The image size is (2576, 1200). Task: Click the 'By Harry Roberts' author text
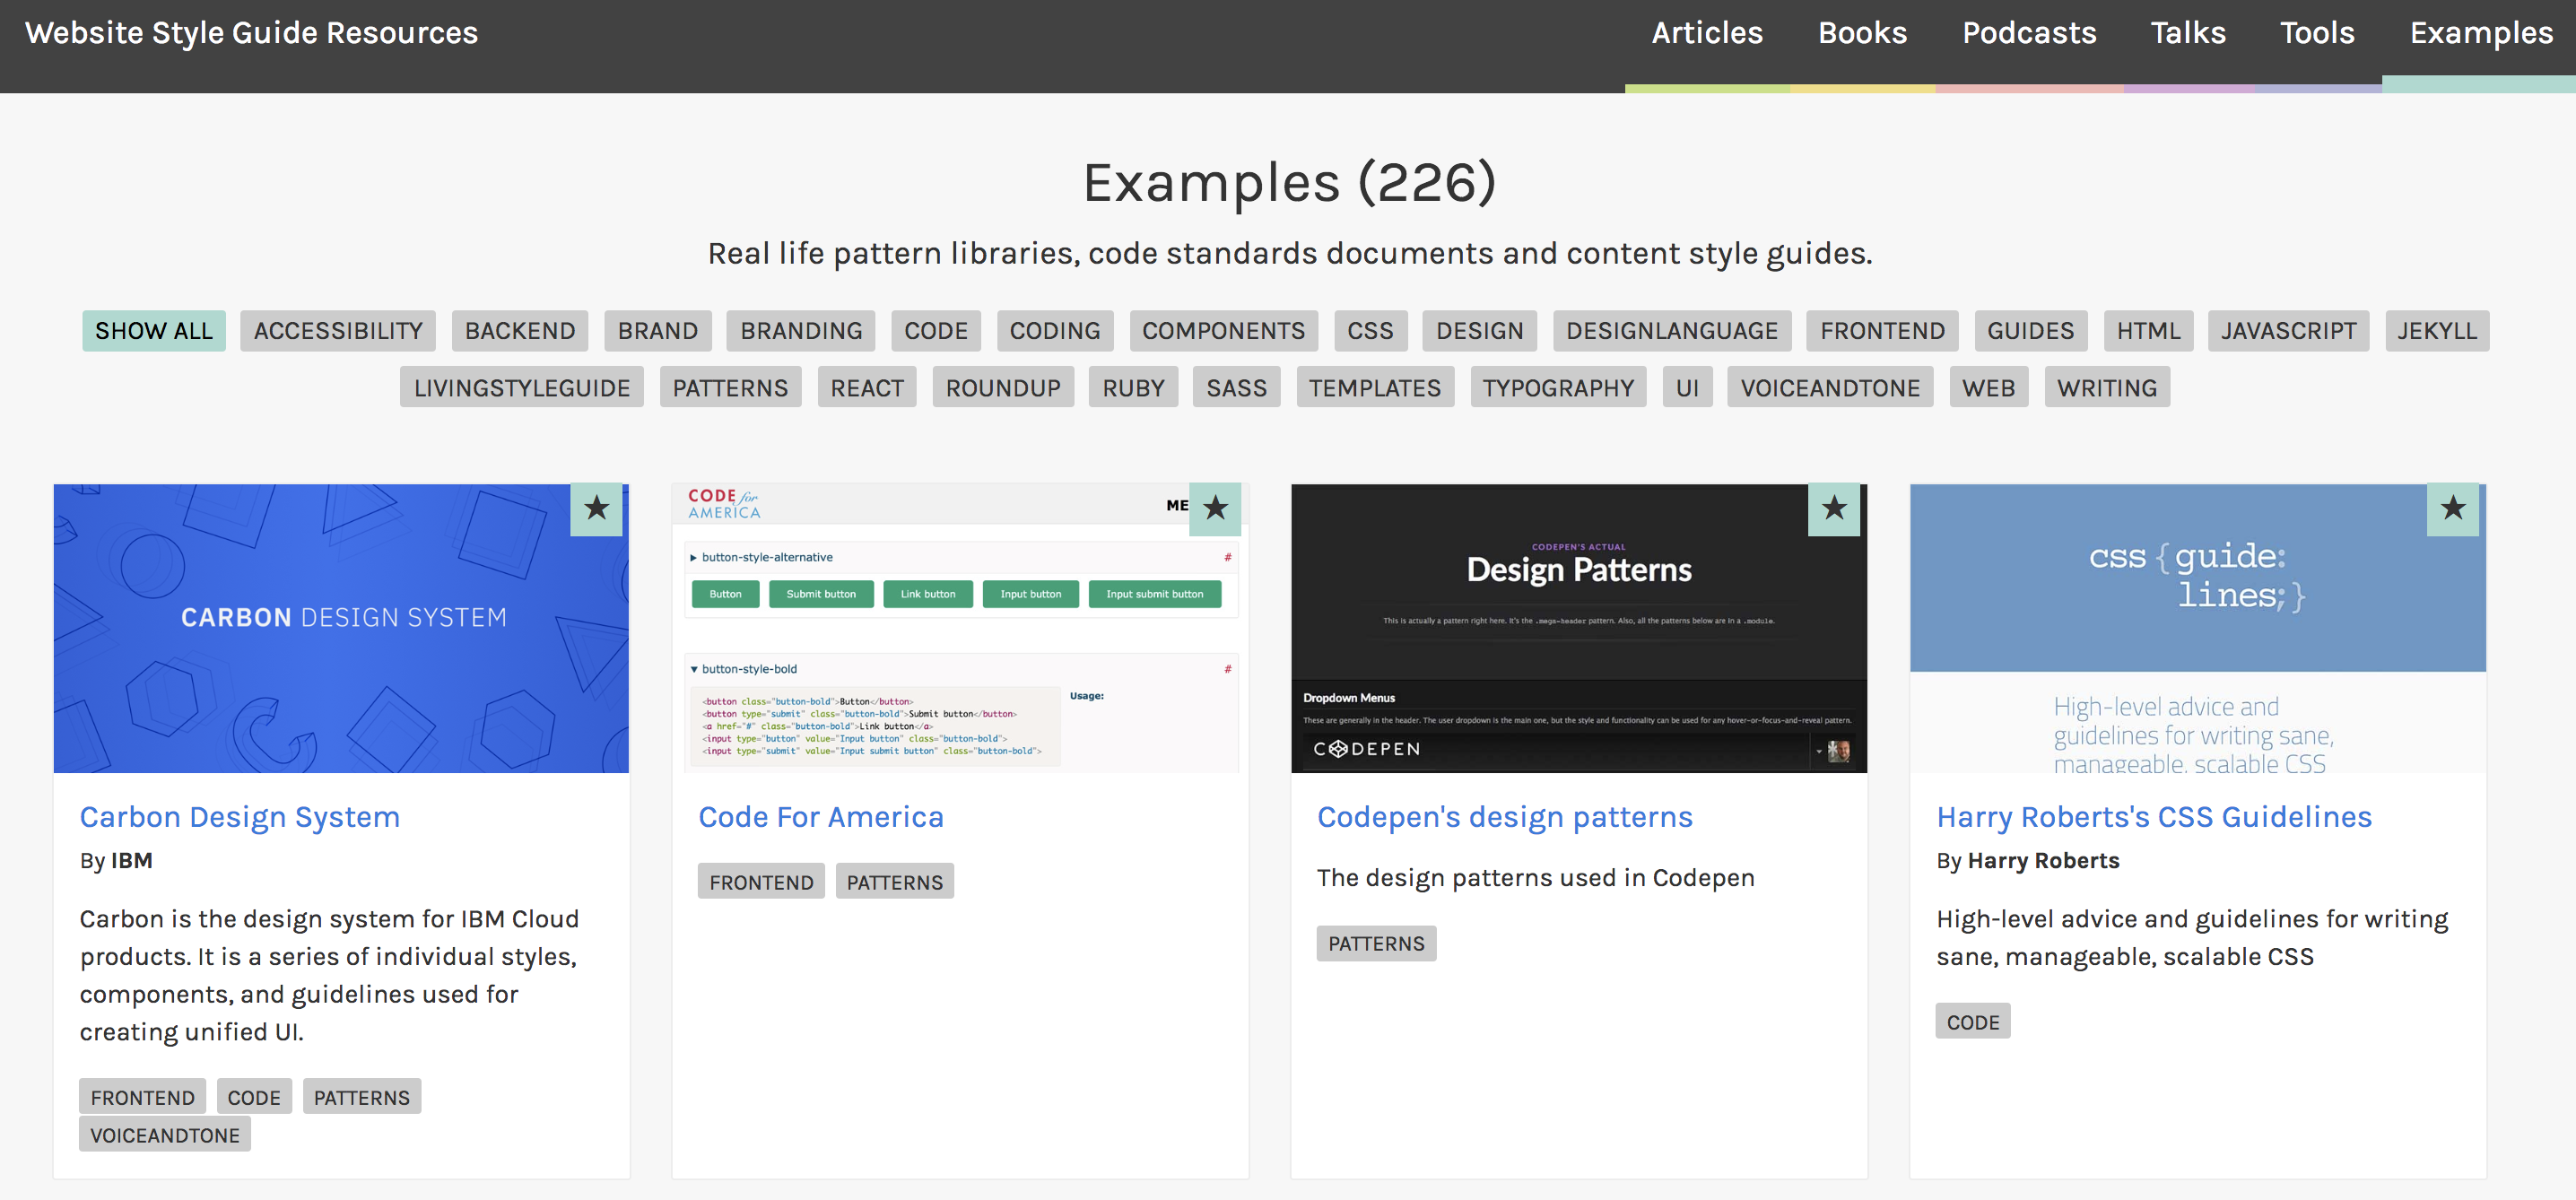pyautogui.click(x=2028, y=861)
